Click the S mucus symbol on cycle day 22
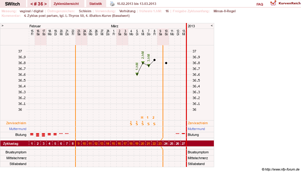The height and width of the screenshot is (173, 301). coord(154,124)
